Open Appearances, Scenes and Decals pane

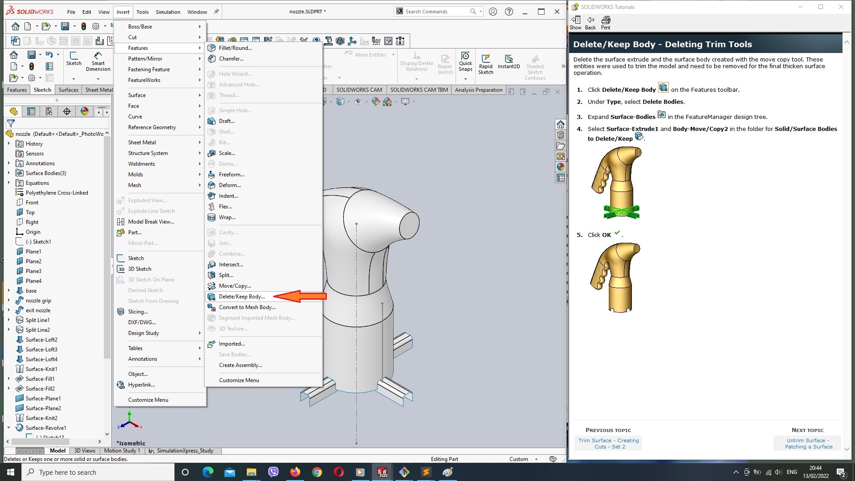(x=561, y=167)
